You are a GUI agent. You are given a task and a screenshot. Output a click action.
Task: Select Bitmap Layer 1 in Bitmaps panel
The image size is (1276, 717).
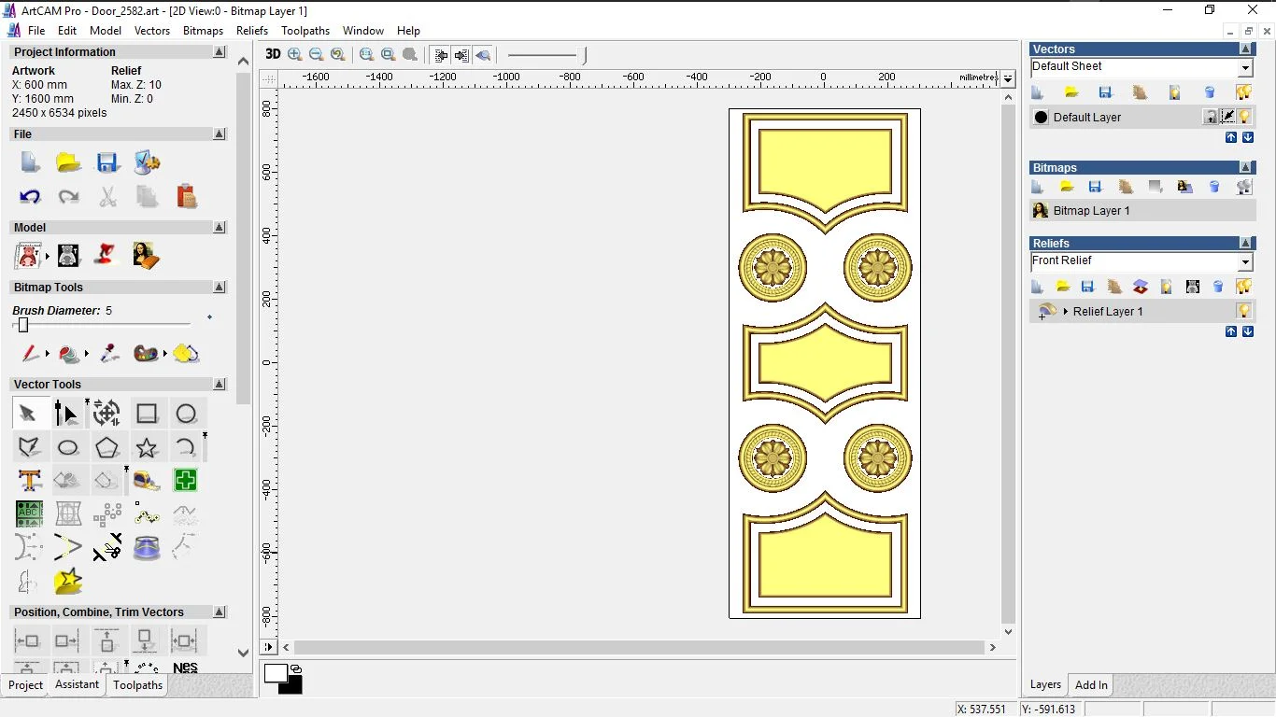click(1091, 211)
